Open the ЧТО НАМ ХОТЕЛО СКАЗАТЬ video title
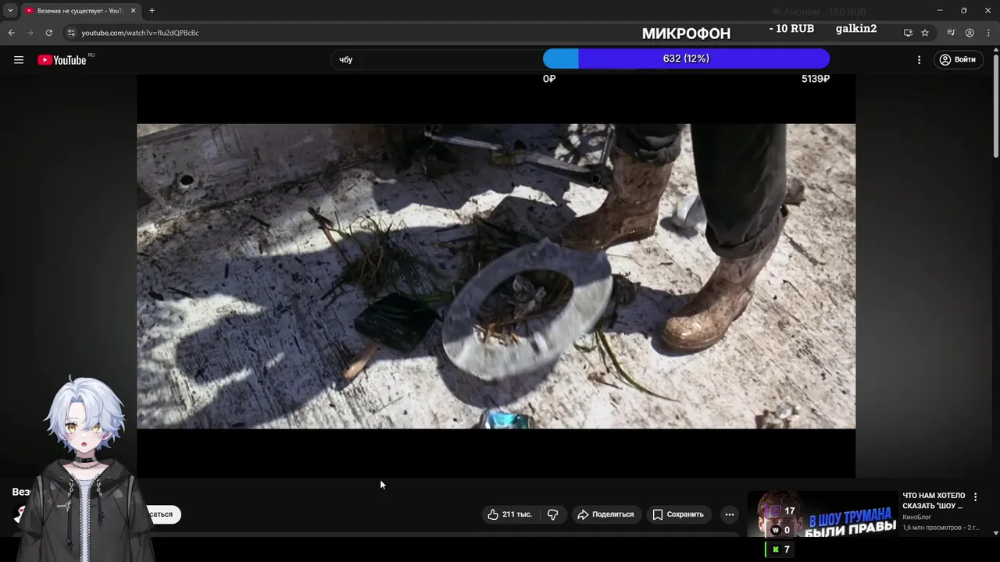1000x562 pixels. click(x=934, y=500)
